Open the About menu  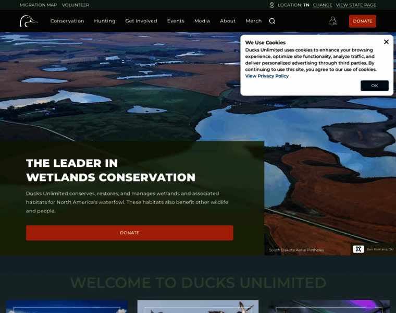[x=228, y=21]
